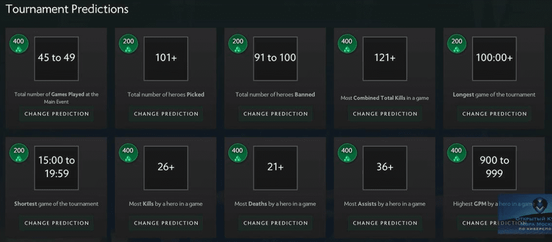552x242 pixels.
Task: Change prediction for Most Combined Total Kills
Action: click(x=385, y=114)
